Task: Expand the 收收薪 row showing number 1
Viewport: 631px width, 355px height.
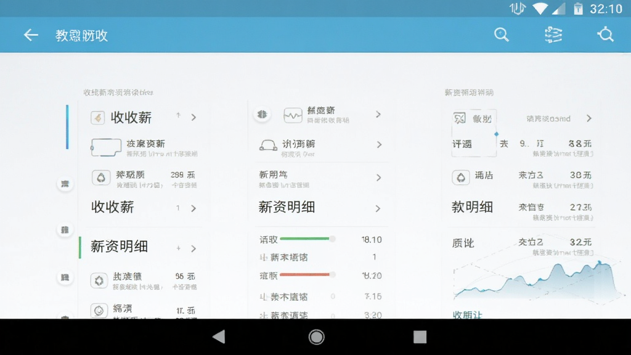Action: tap(193, 208)
